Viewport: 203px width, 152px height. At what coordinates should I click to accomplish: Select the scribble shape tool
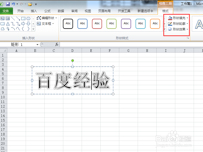(x=8, y=29)
